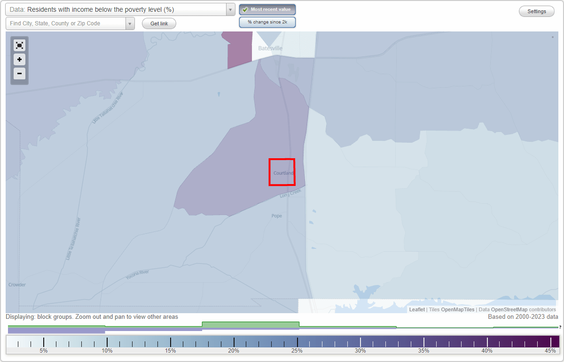Click the green checkmark on Most recent value
The image size is (564, 362).
pyautogui.click(x=245, y=9)
